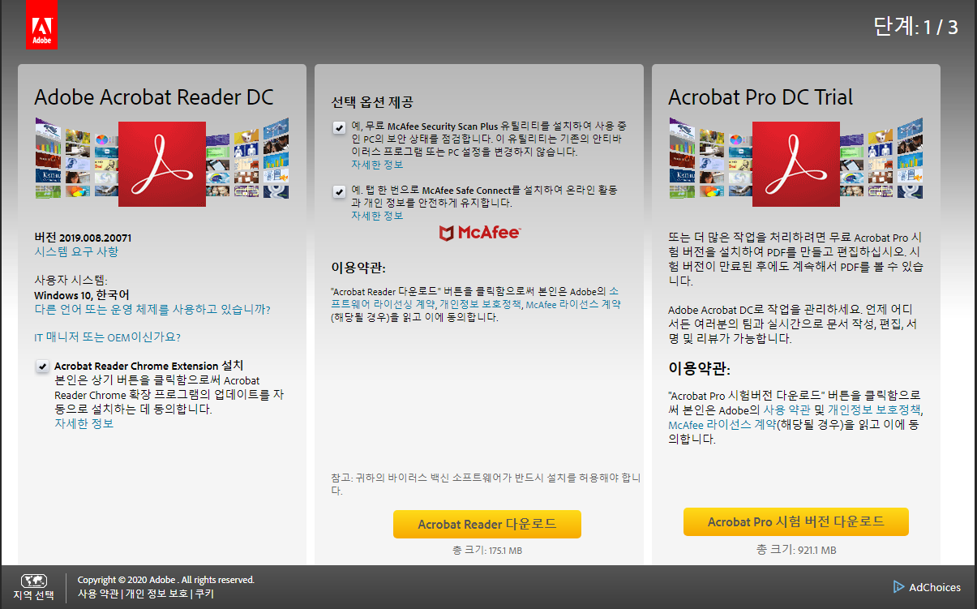977x609 pixels.
Task: Click the 선택 옵션 제공 heading
Action: [x=372, y=102]
